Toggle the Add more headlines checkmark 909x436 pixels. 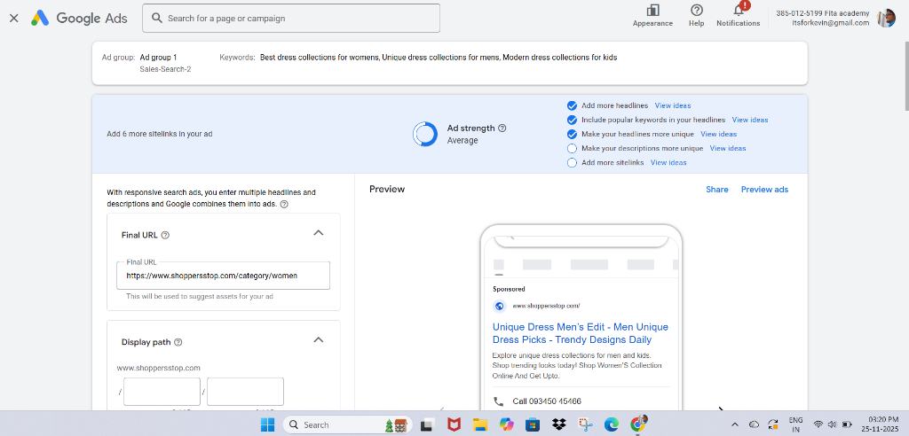point(573,105)
